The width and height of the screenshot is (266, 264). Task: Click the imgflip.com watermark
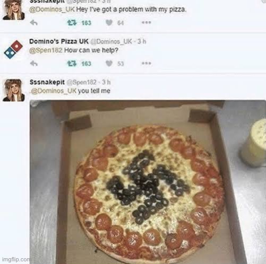16,259
